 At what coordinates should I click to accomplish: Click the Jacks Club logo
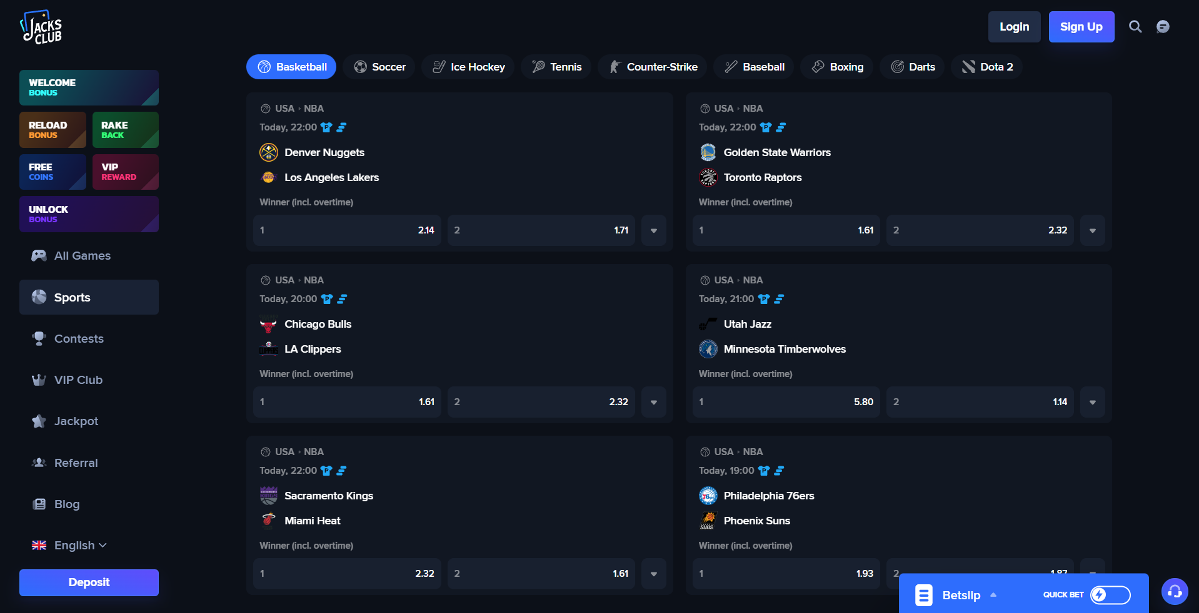[41, 27]
